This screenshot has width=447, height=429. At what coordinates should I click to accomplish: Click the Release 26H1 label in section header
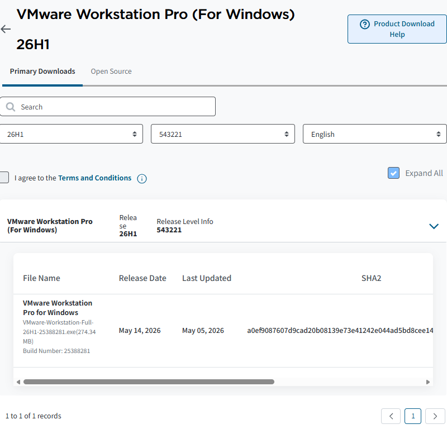128,226
